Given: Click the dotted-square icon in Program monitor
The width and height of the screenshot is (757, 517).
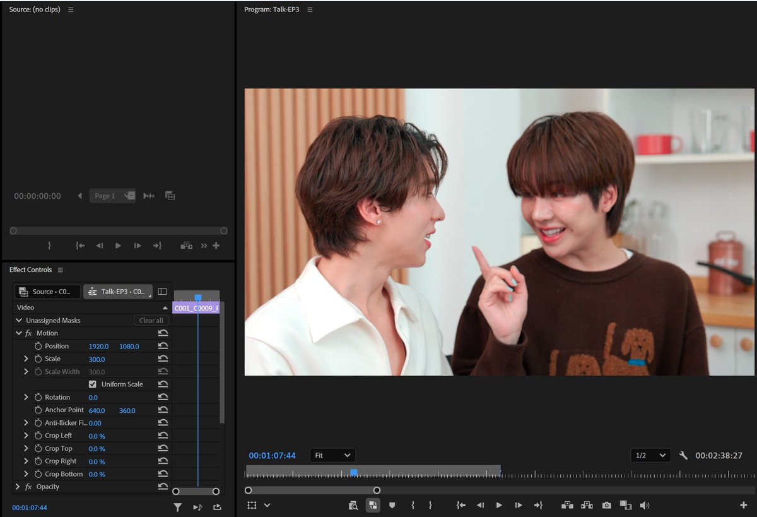Looking at the screenshot, I should pos(252,506).
